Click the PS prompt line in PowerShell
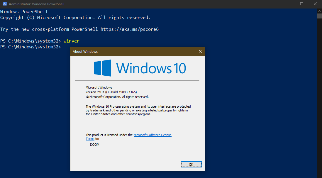This screenshot has height=178, width=322. 31,47
